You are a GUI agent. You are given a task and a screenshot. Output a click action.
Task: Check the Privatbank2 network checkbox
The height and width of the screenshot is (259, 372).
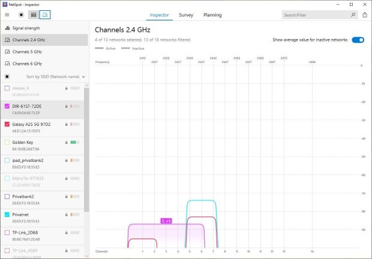pos(7,197)
